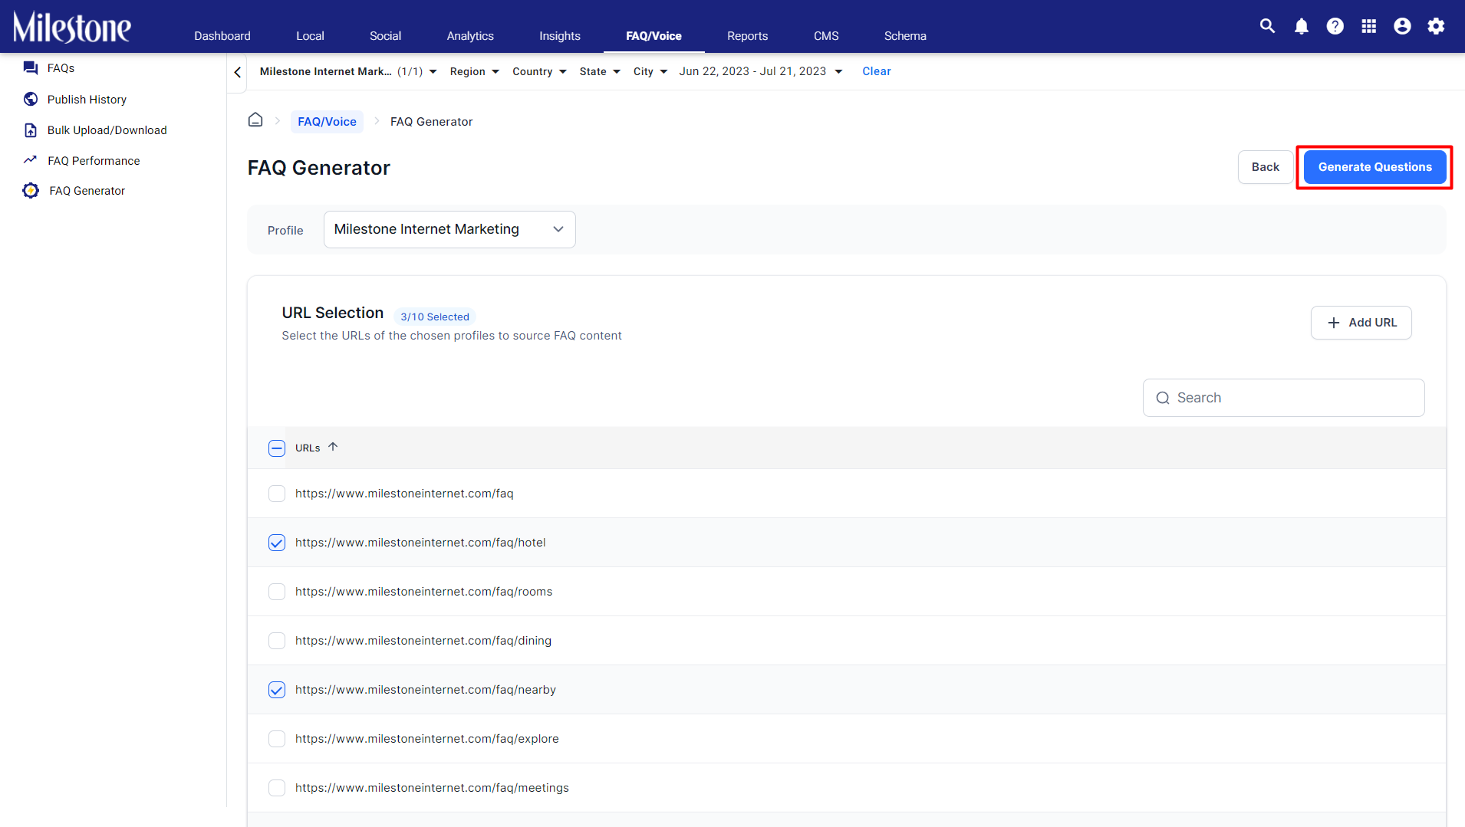Click the https://www.milestoneinternet.com/faq/rooms text
The image size is (1465, 827).
click(x=423, y=592)
